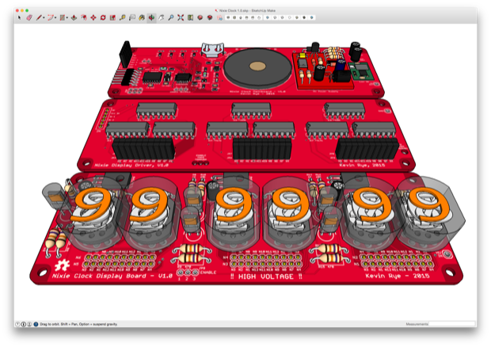
Task: Select the Paint Bucket tool
Action: click(142, 18)
